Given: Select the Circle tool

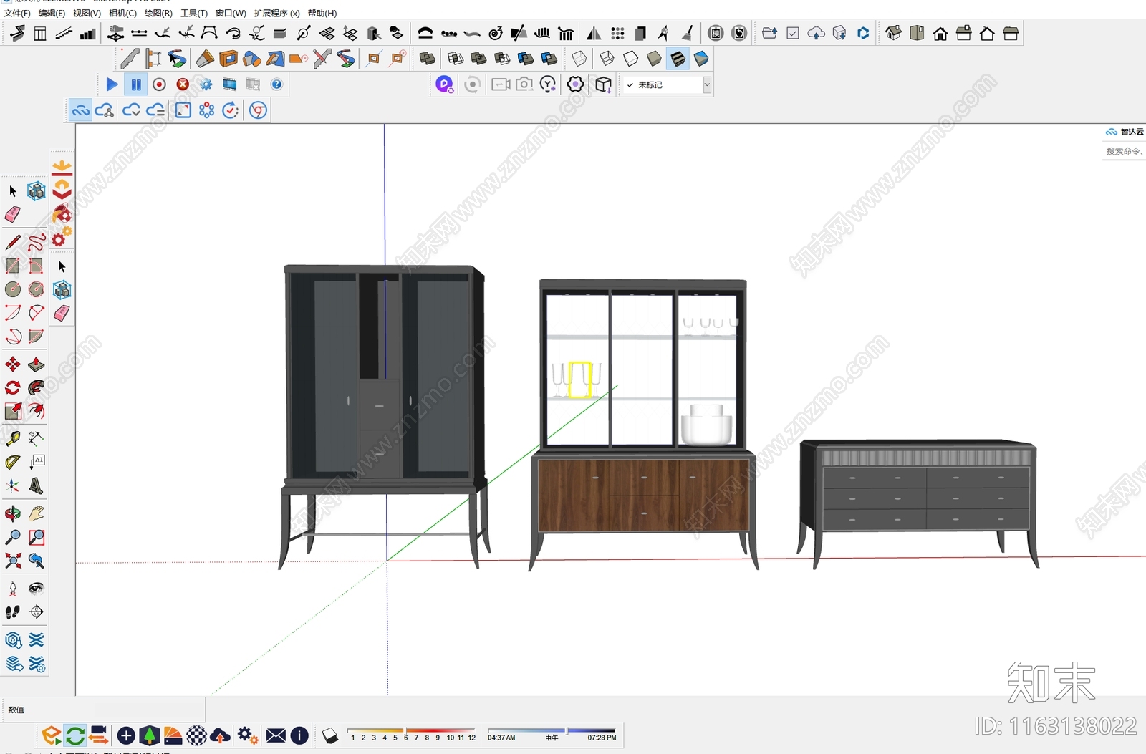Looking at the screenshot, I should click(x=12, y=289).
